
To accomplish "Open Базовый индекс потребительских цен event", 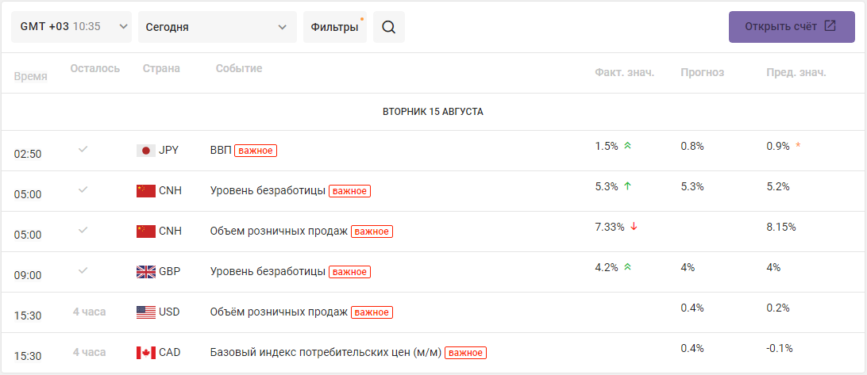I will pyautogui.click(x=326, y=352).
